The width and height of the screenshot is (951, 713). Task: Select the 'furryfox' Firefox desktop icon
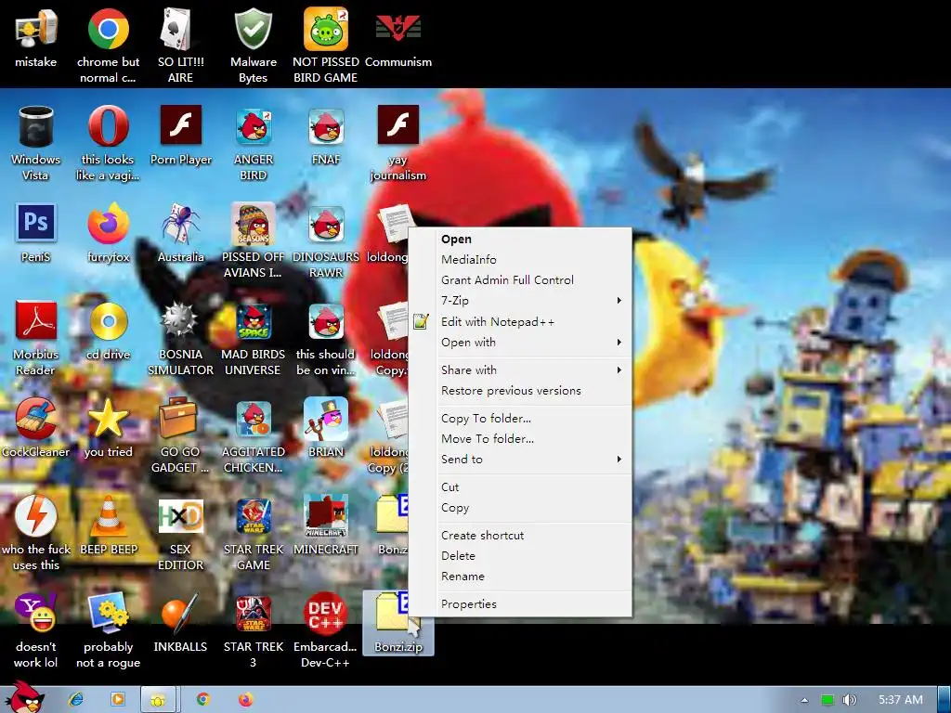tap(108, 223)
